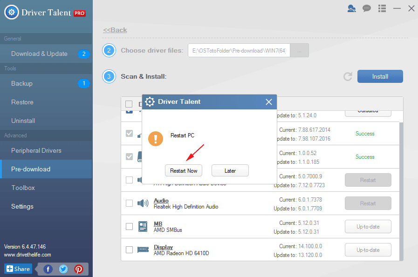Open the driver files browse button
Image resolution: width=418 pixels, height=277 pixels.
point(299,50)
